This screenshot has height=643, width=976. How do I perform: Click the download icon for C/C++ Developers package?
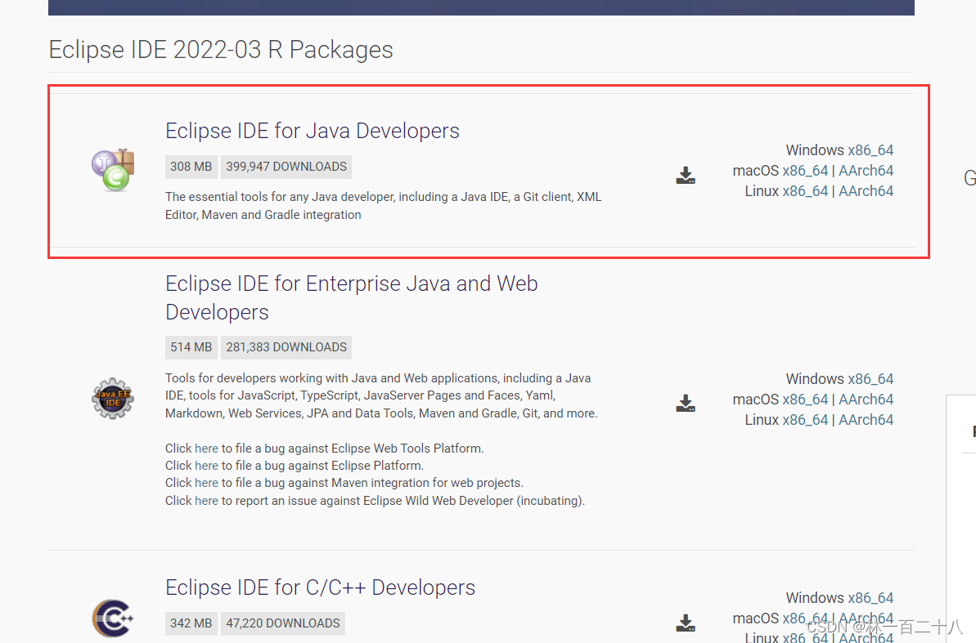click(x=686, y=623)
